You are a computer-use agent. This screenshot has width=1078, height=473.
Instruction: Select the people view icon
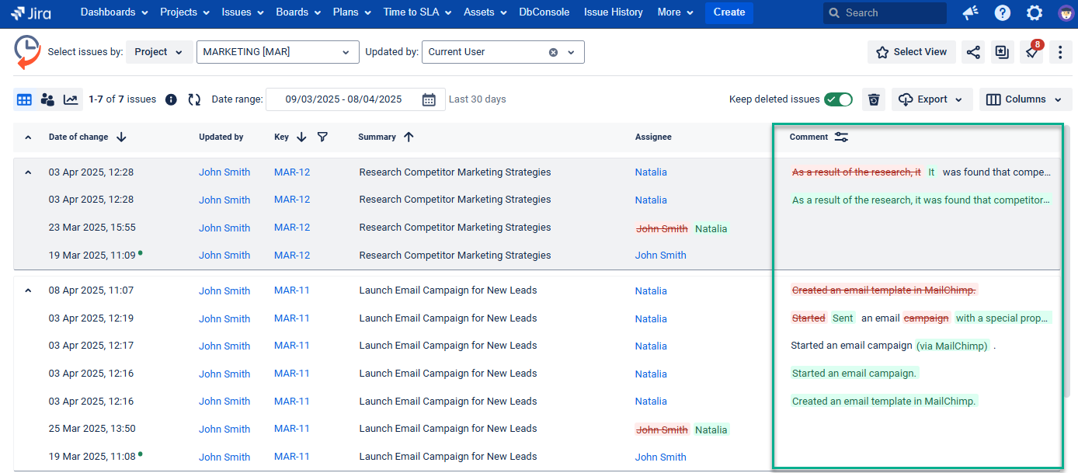click(47, 99)
